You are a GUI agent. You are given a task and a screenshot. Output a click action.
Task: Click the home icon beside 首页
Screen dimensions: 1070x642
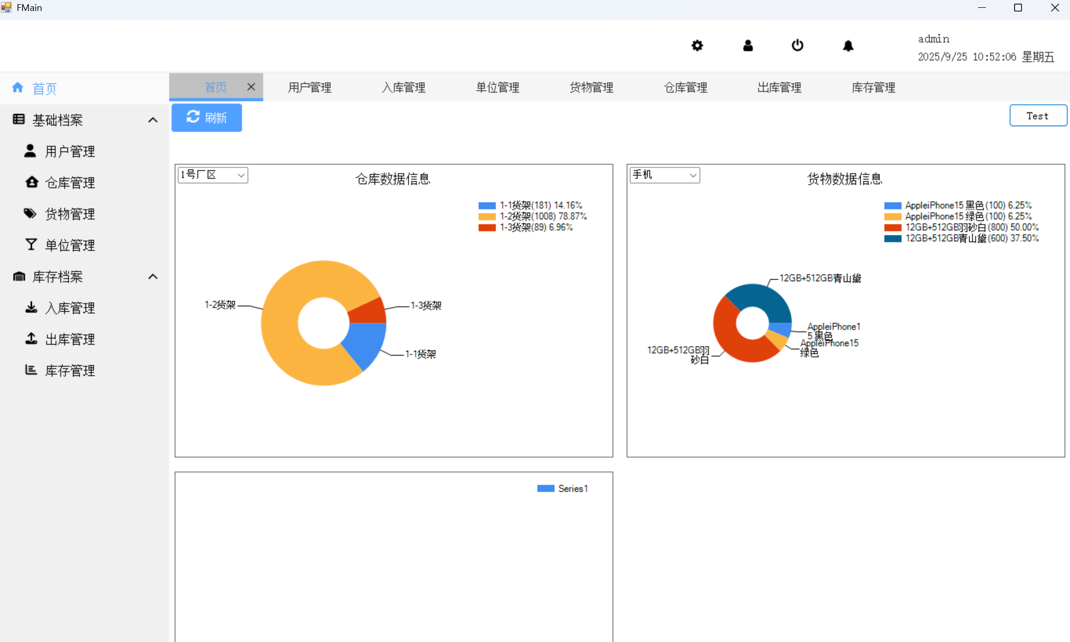click(x=18, y=88)
